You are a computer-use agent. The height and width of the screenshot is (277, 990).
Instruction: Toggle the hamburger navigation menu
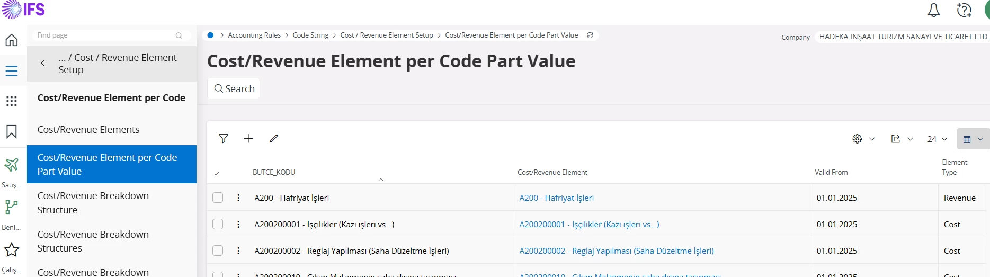pos(12,70)
